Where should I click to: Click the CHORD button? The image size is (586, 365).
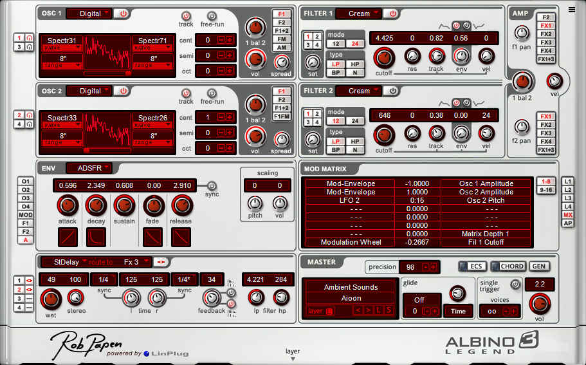pyautogui.click(x=508, y=267)
